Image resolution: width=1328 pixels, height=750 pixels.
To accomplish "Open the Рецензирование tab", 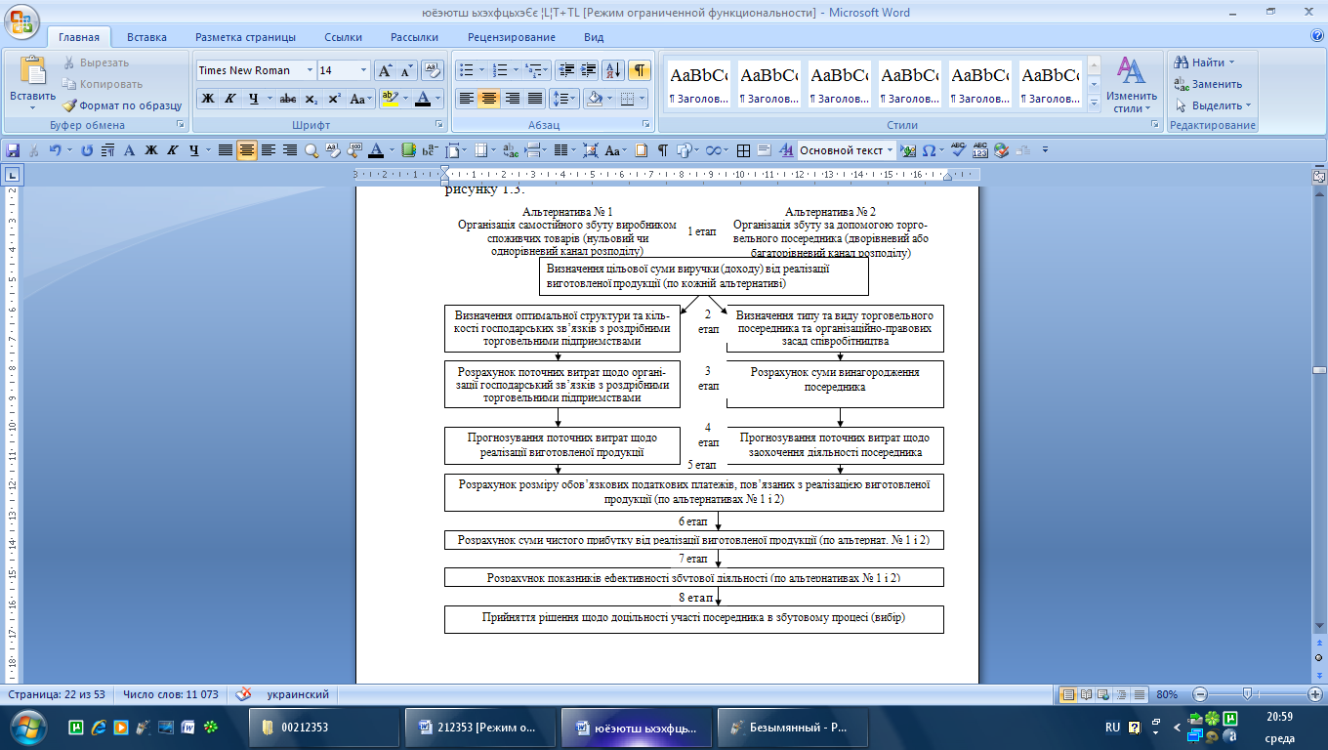I will (x=512, y=37).
